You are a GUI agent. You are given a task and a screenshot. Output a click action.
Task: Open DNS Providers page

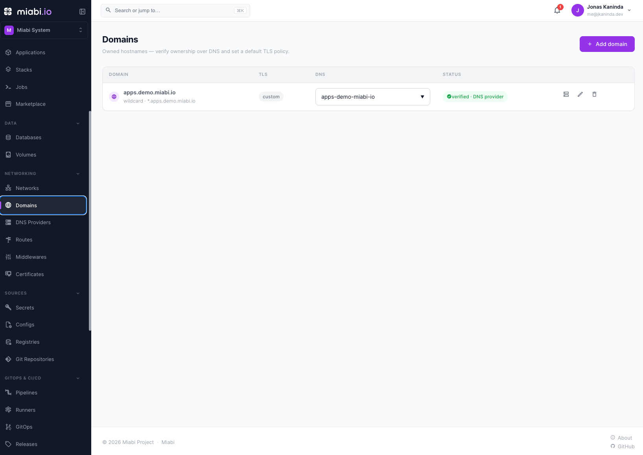(x=43, y=222)
